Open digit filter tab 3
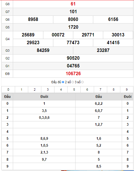Screen dimensions: 134x171 point(48,90)
